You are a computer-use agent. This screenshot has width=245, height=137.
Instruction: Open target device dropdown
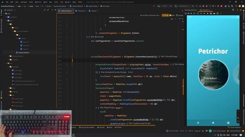[184, 6]
